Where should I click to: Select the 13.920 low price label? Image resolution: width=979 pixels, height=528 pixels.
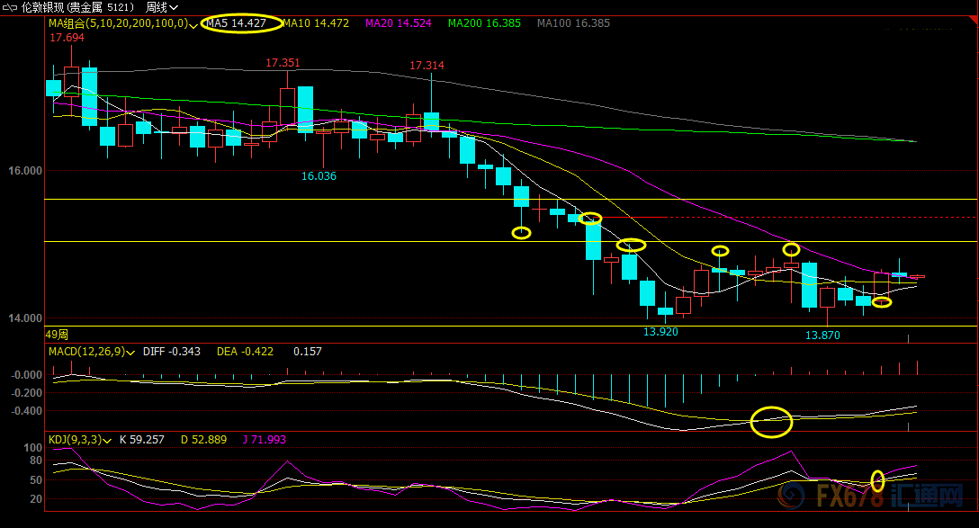660,332
